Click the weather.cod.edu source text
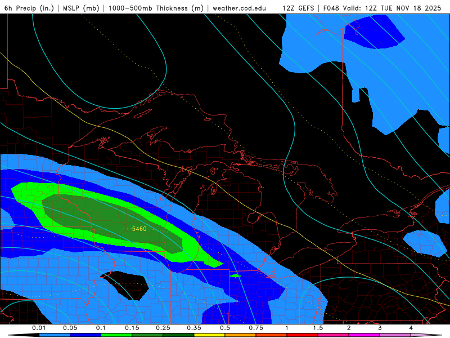This screenshot has width=450, height=338. pos(240,8)
